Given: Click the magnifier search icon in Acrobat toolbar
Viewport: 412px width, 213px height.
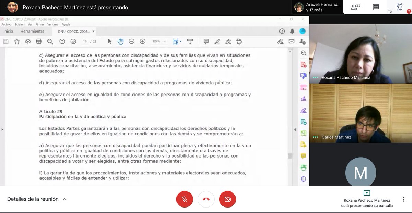Looking at the screenshot, I should [50, 41].
